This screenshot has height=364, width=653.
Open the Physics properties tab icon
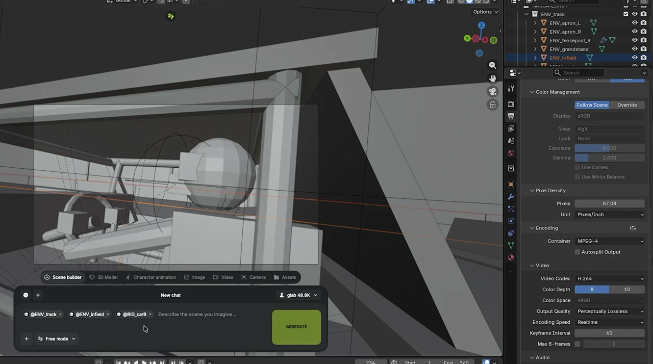pyautogui.click(x=511, y=221)
